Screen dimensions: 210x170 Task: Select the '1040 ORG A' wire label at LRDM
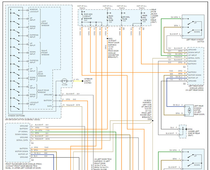pyautogui.click(x=177, y=71)
